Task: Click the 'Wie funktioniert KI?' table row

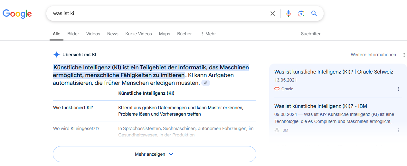Action: (155, 111)
